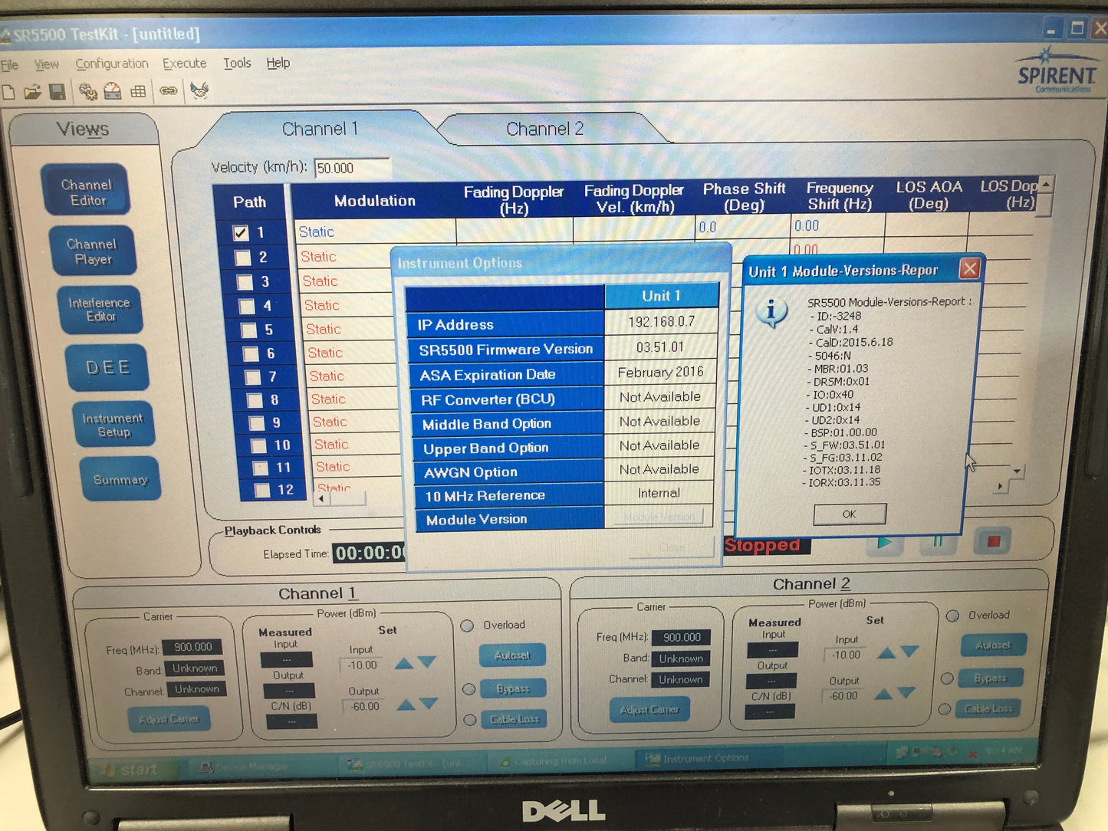
Task: Click the grid table toolbar icon
Action: [138, 92]
